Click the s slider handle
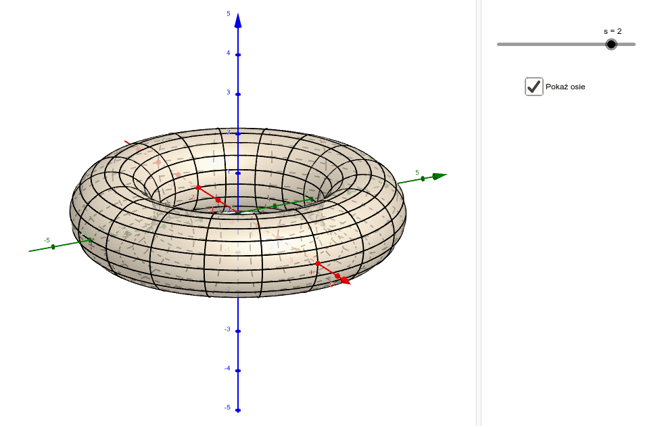 tap(611, 45)
